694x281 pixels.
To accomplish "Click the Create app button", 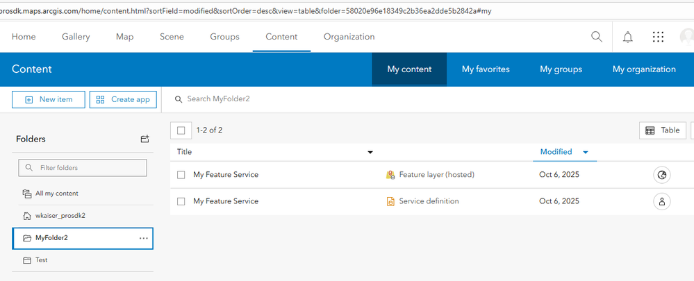I will click(123, 100).
